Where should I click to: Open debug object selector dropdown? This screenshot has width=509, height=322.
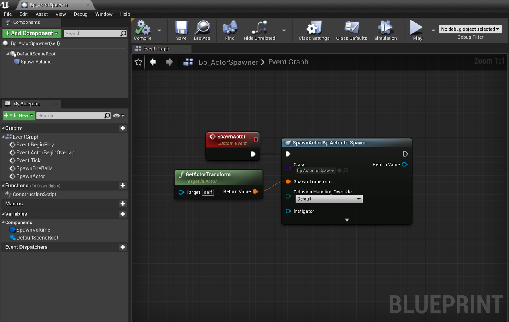tap(470, 29)
